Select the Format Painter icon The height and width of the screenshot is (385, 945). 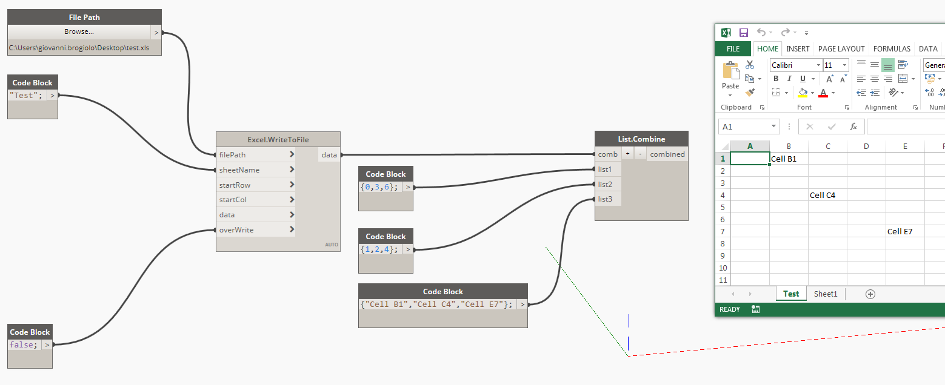click(x=749, y=93)
